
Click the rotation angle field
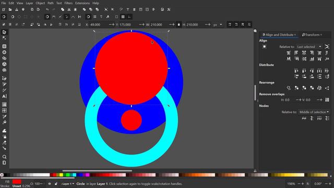tap(318, 184)
